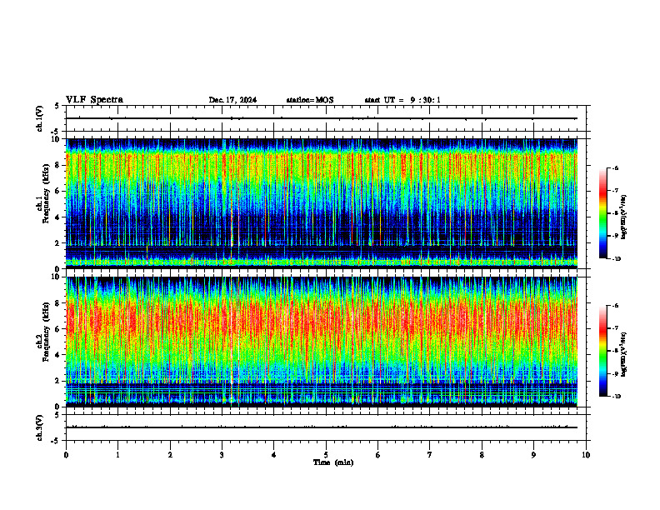Click the "10" tick on the time axis
This screenshot has width=660, height=510.
click(x=586, y=455)
